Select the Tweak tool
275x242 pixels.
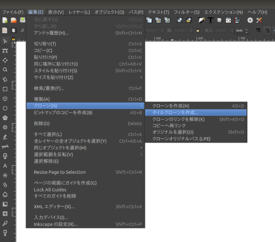pyautogui.click(x=5, y=60)
